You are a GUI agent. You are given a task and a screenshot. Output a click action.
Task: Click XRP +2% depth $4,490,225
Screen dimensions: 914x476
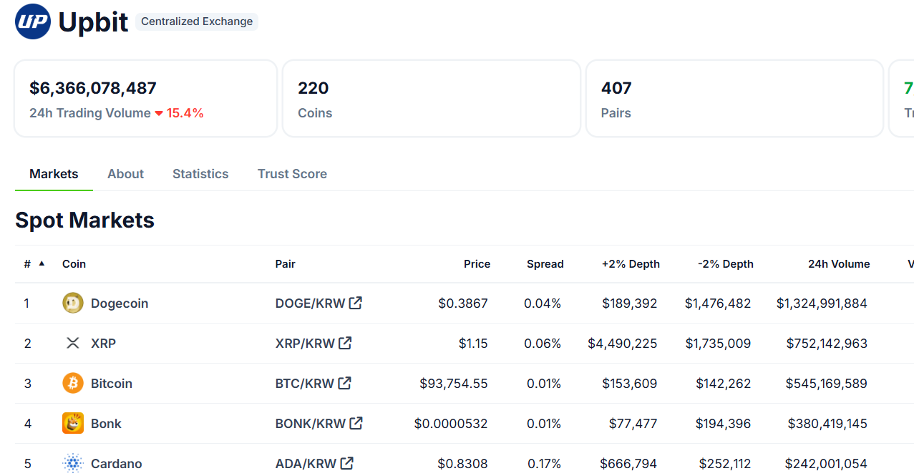coord(623,344)
